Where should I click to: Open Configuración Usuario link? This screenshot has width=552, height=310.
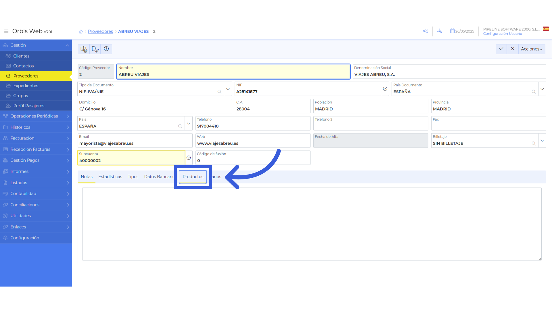point(503,34)
